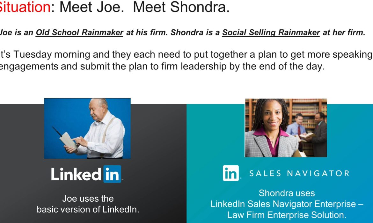
Task: Click the 'Shondra uses' caption line
Action: click(x=287, y=193)
